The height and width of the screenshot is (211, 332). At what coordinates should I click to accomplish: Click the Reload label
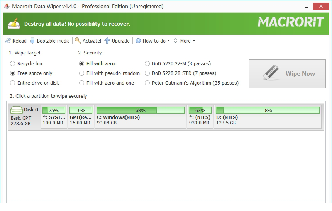19,41
